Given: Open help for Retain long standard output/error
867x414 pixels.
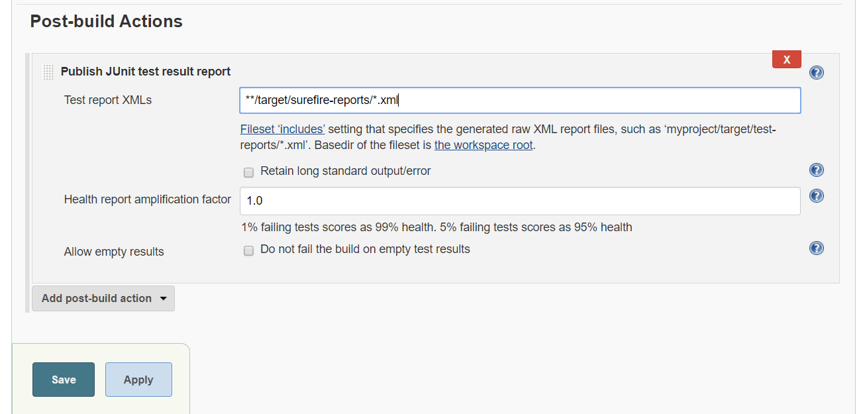Looking at the screenshot, I should coord(817,170).
